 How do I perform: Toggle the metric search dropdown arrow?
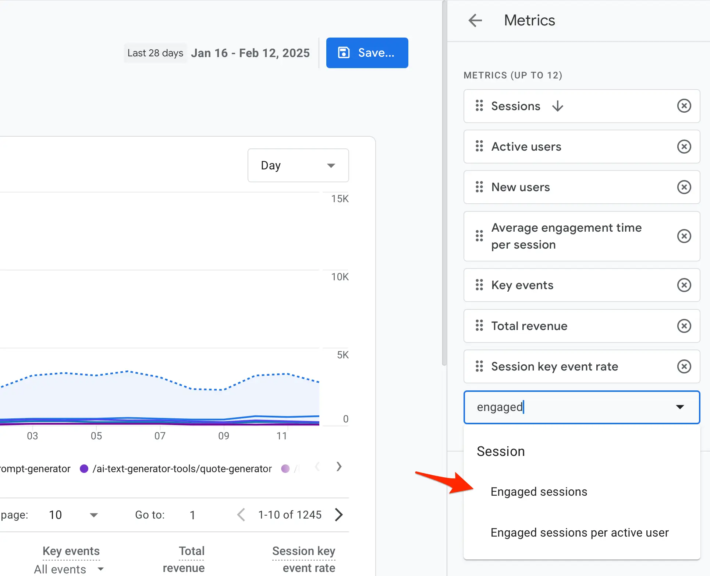point(679,407)
